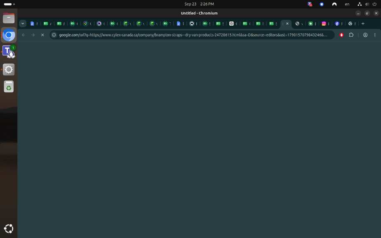Open the profile avatar icon
Image resolution: width=381 pixels, height=238 pixels.
tap(365, 35)
